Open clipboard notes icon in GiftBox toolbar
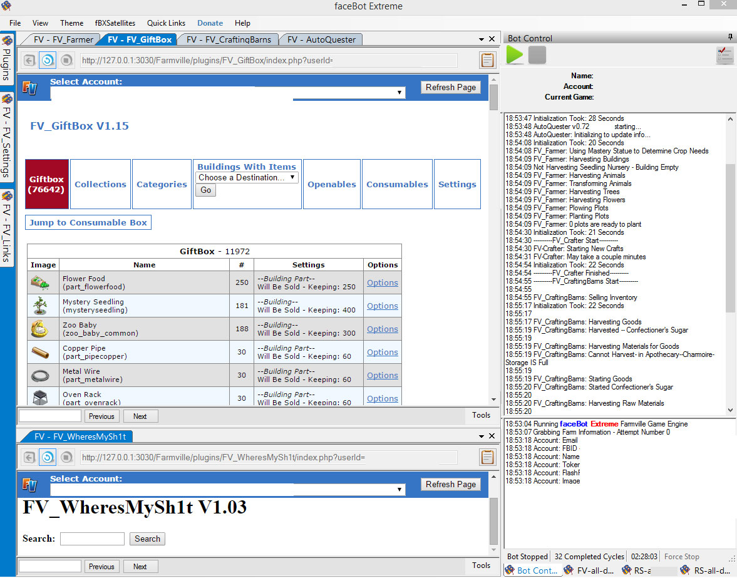Screen dimensions: 737x578 [x=487, y=60]
